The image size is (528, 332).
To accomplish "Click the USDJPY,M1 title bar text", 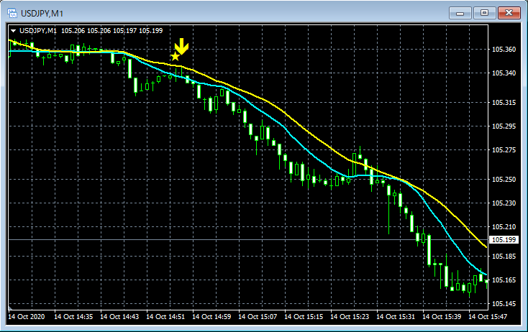I will pyautogui.click(x=42, y=14).
